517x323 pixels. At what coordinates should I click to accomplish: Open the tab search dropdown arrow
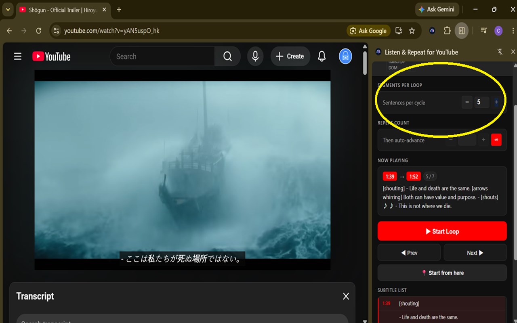pyautogui.click(x=8, y=10)
